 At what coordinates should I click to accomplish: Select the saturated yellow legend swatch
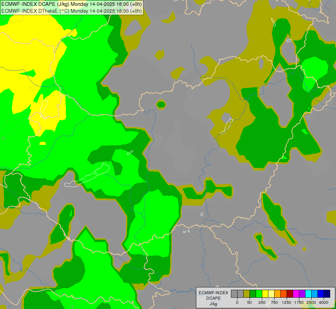(265, 294)
